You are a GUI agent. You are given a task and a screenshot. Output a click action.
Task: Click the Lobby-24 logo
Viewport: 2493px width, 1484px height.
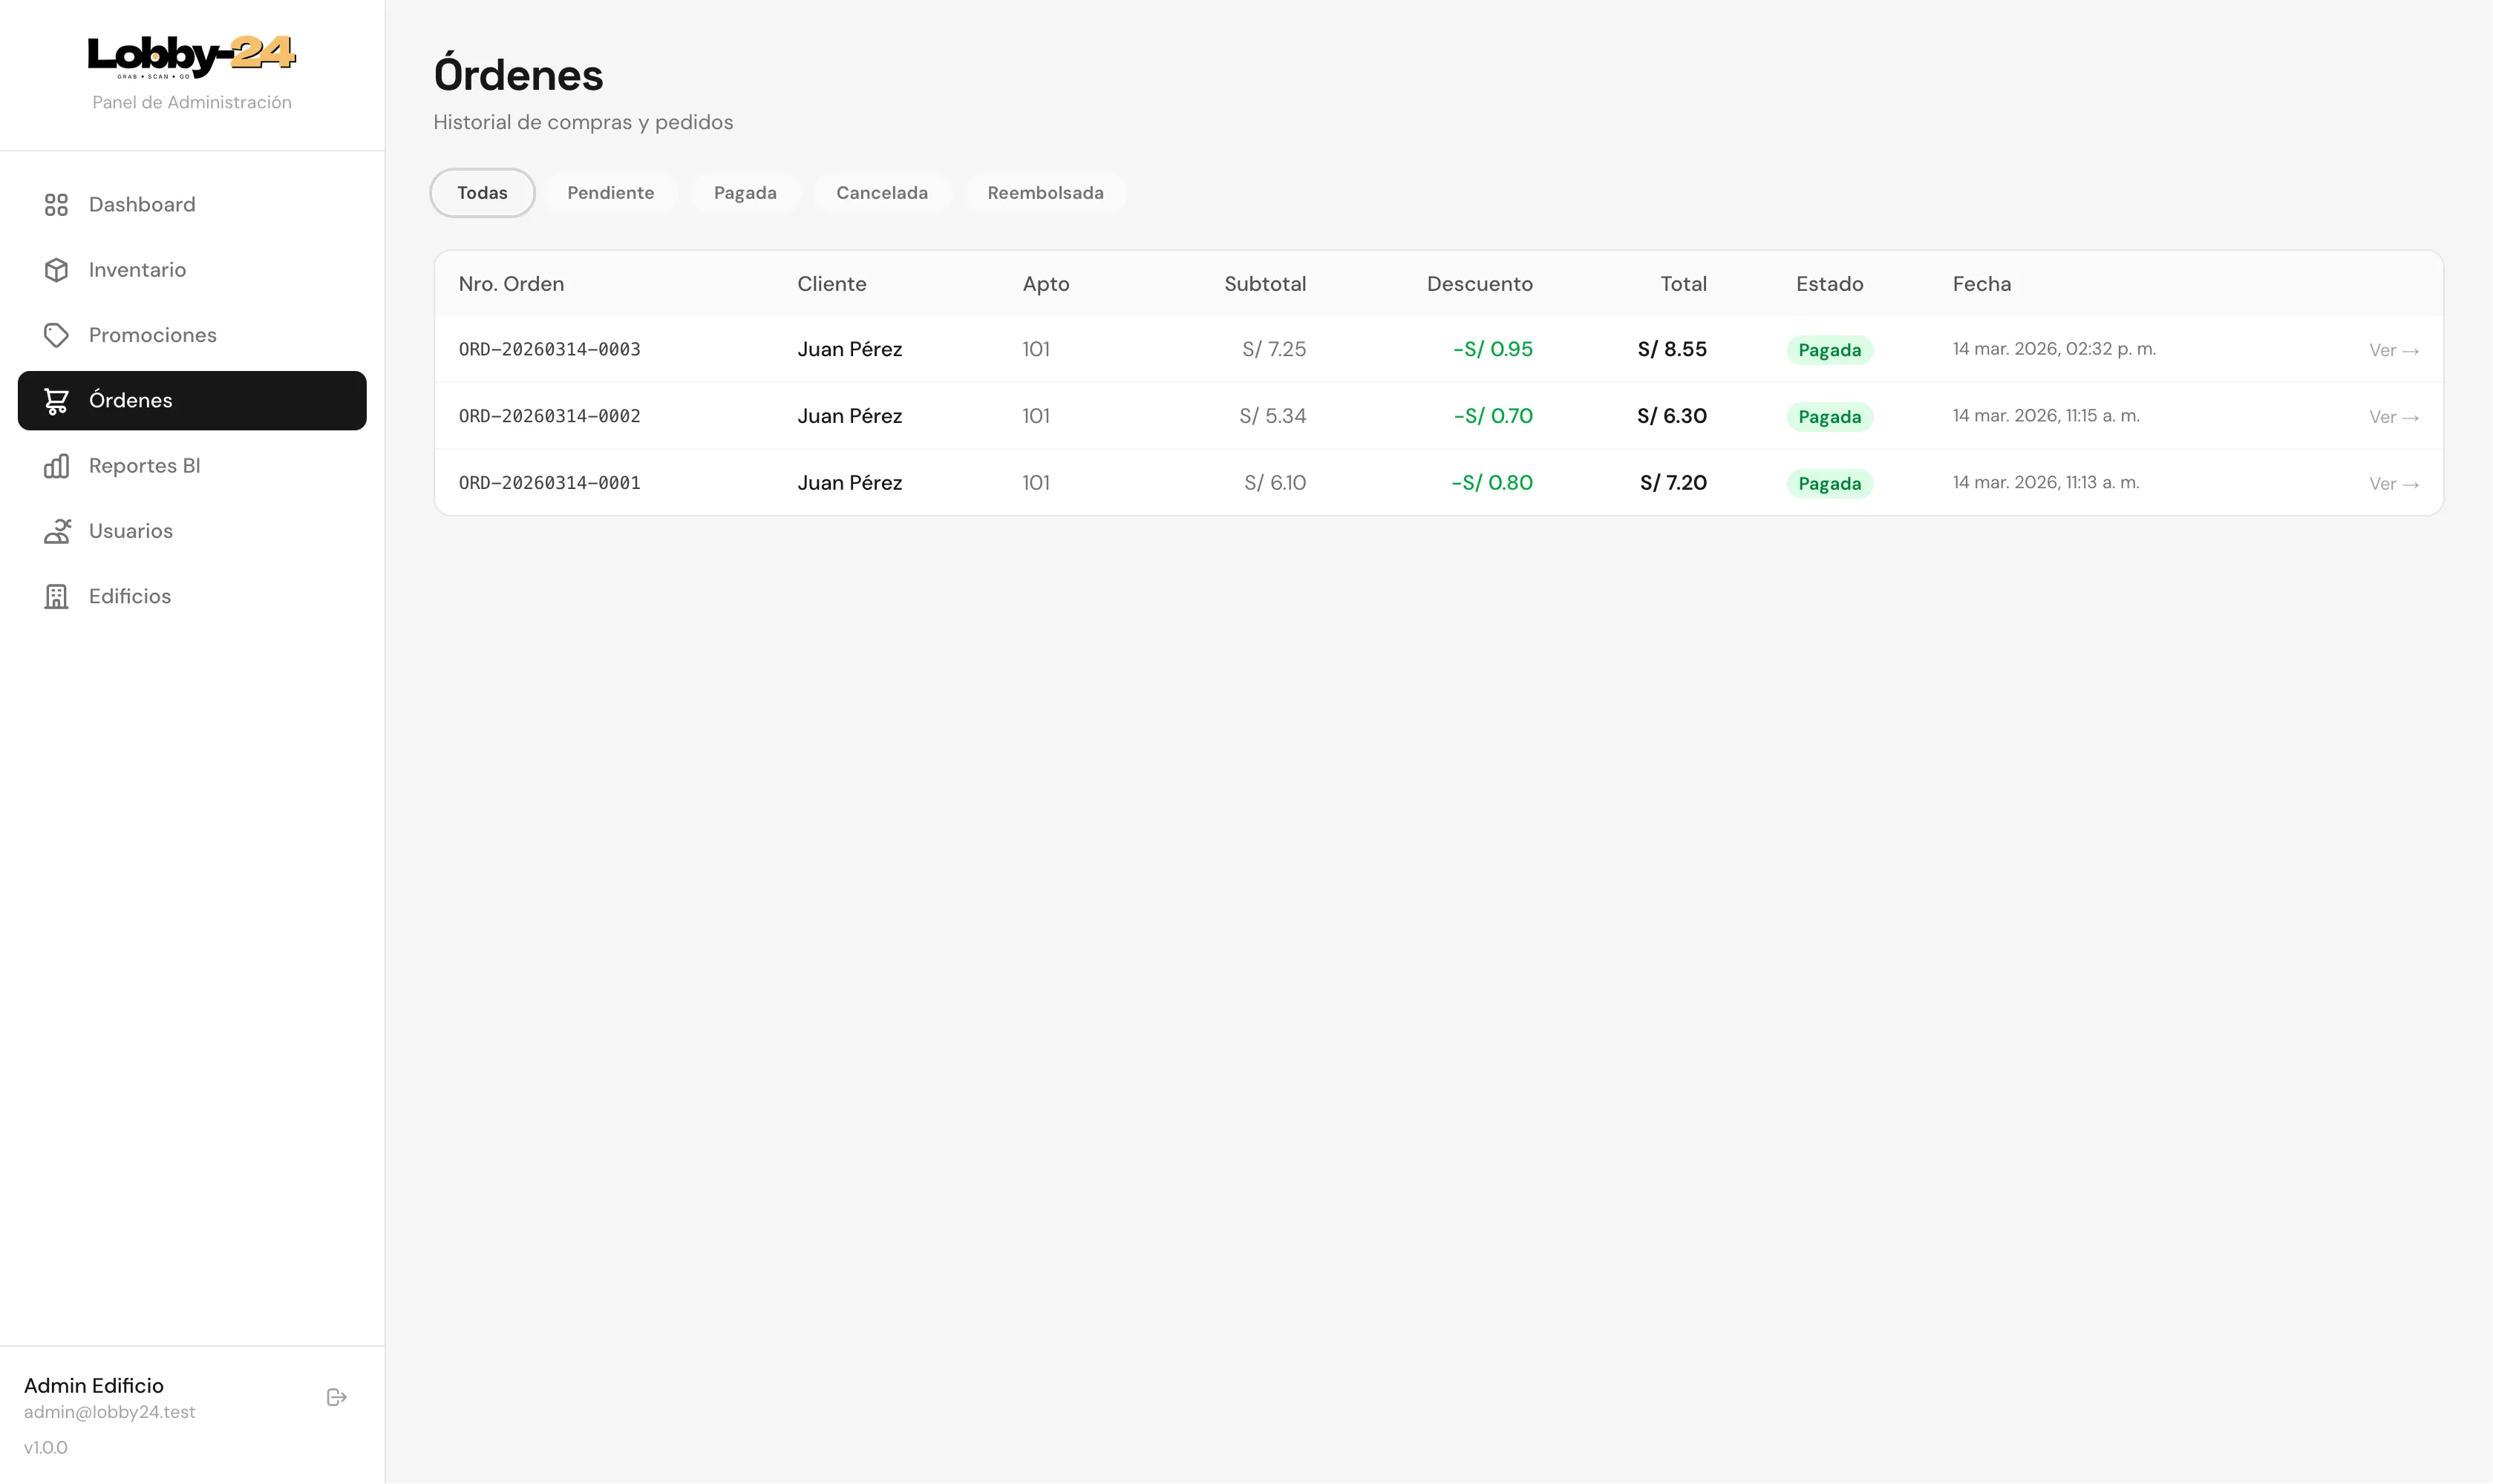pyautogui.click(x=192, y=56)
